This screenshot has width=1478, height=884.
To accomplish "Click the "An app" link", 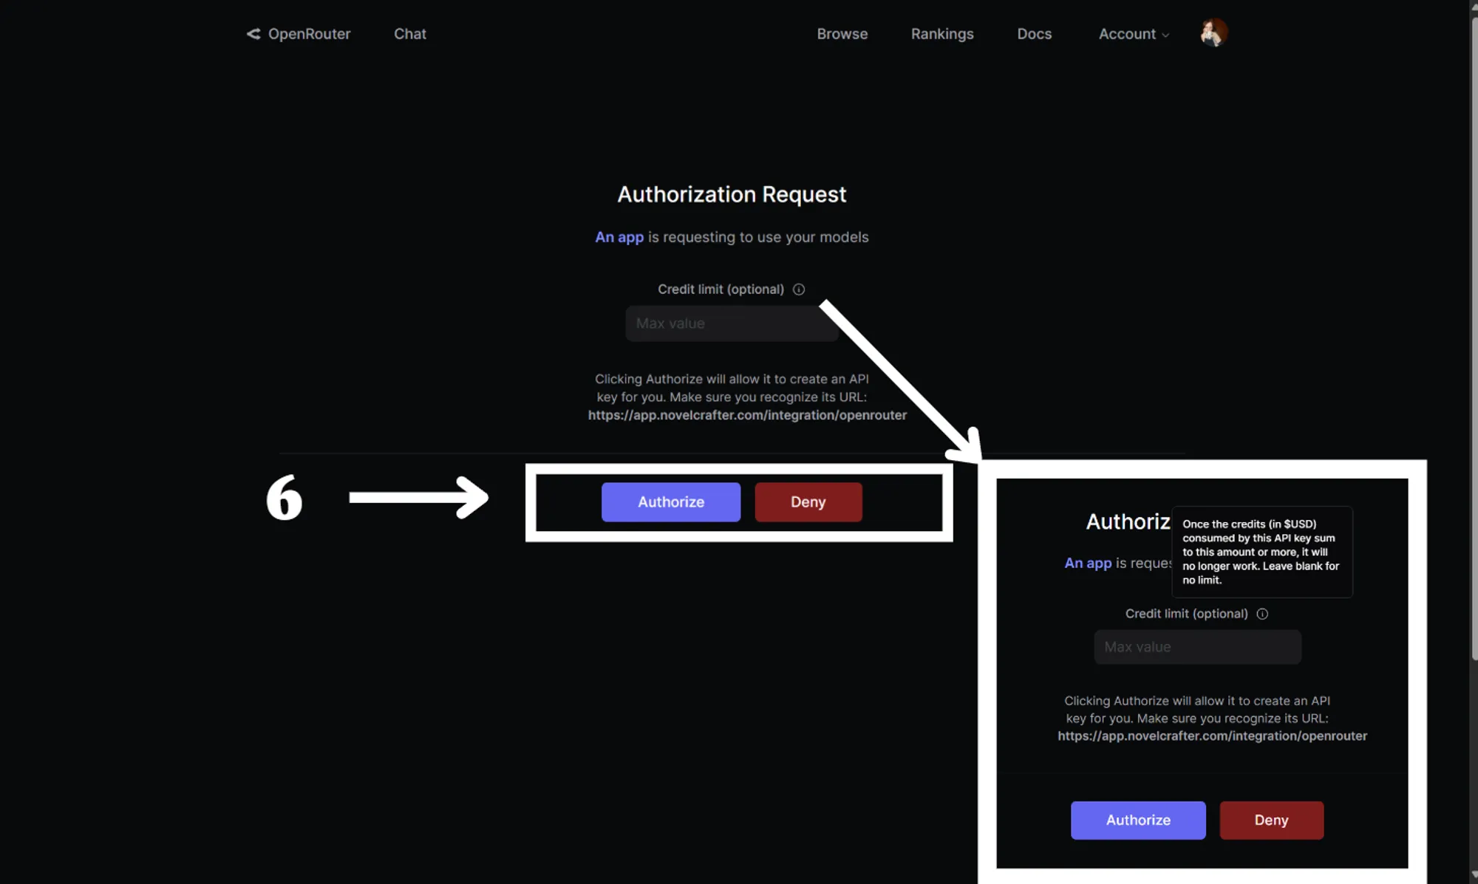I will click(619, 237).
